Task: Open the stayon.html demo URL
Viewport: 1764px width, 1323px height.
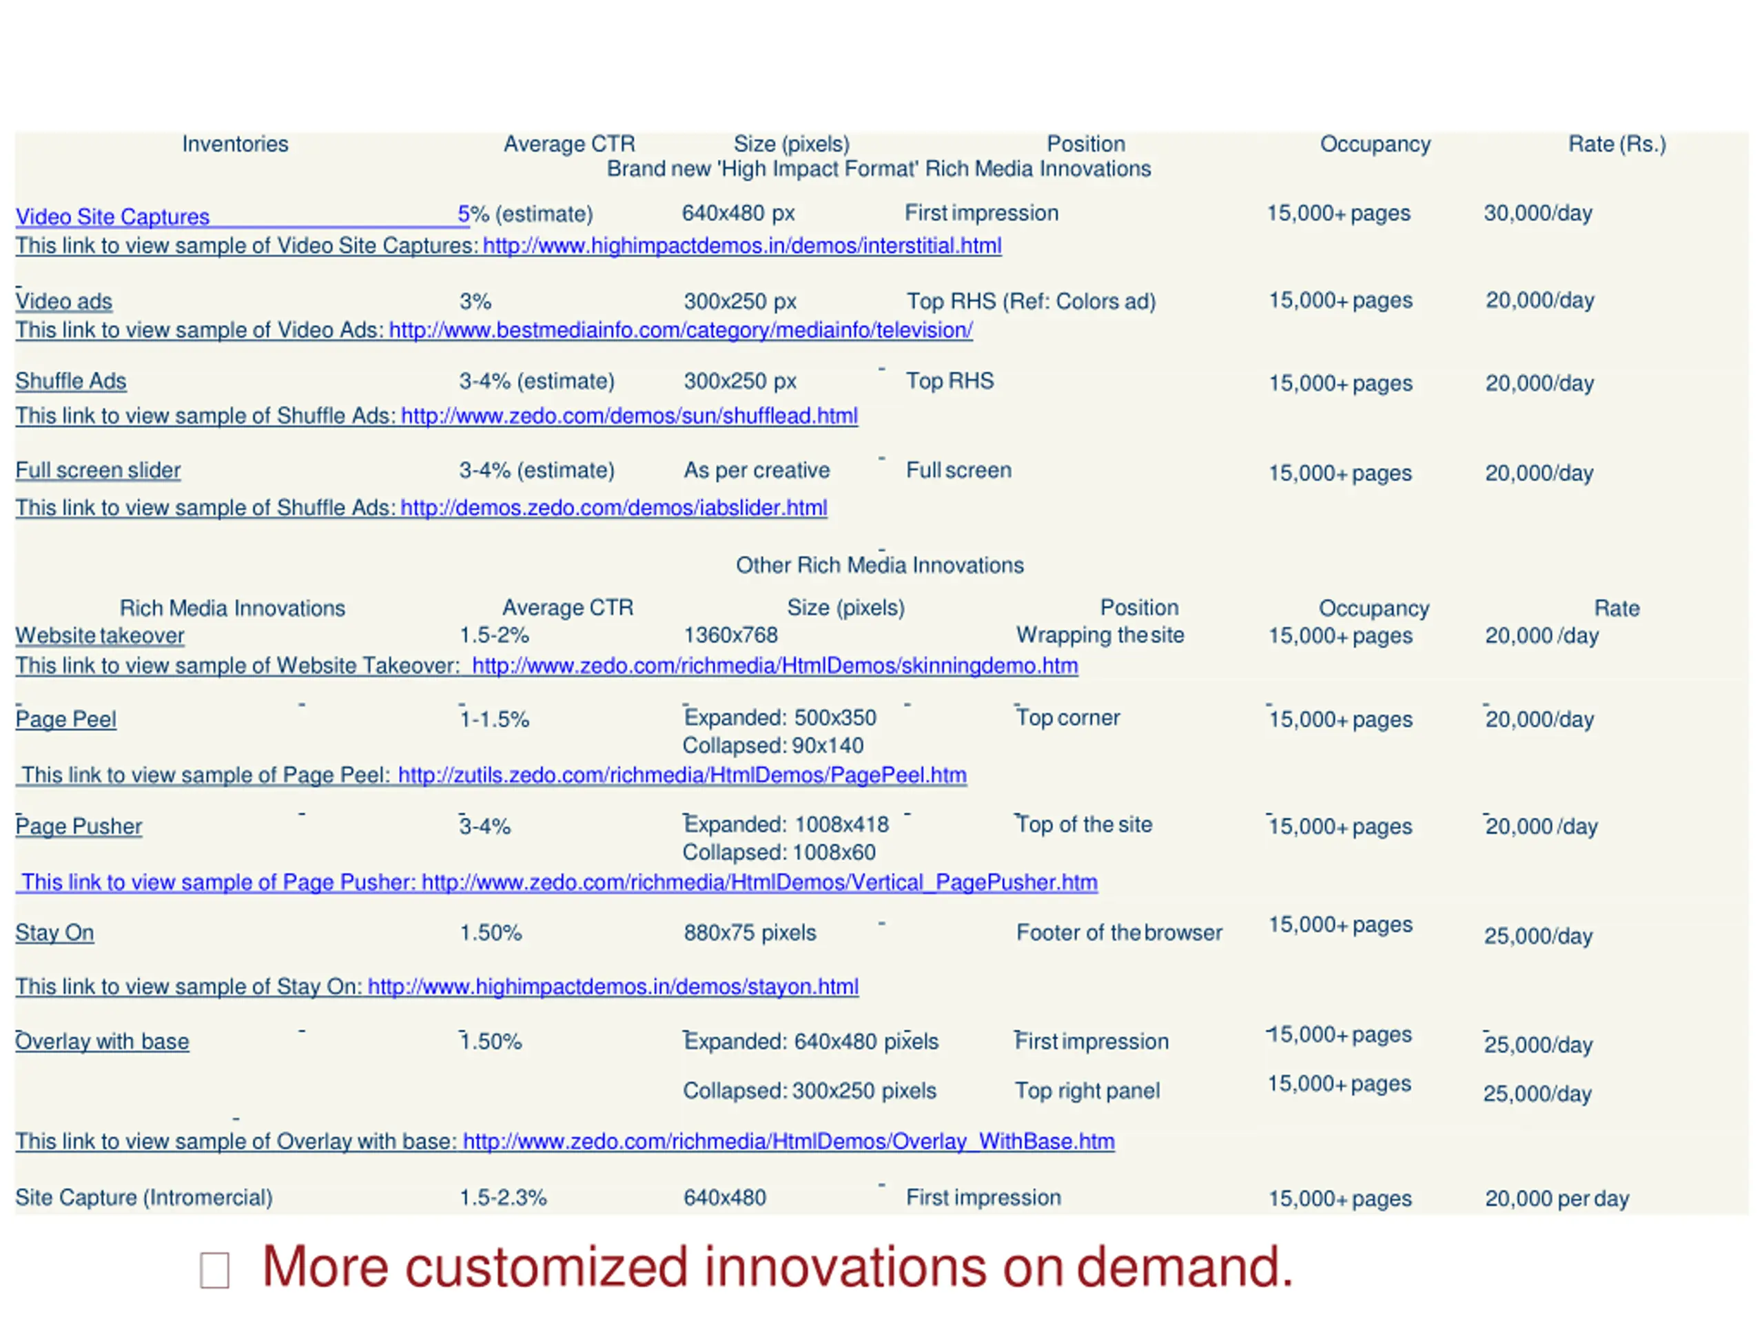Action: click(613, 987)
